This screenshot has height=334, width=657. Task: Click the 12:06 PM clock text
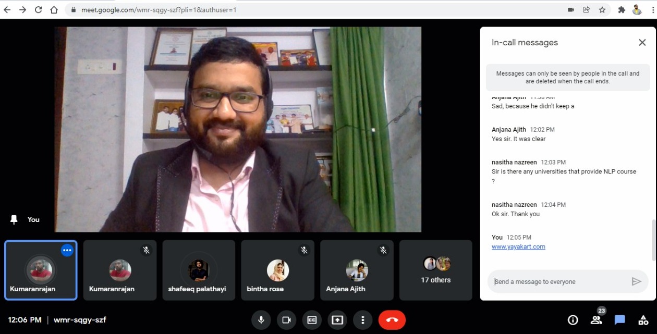25,320
